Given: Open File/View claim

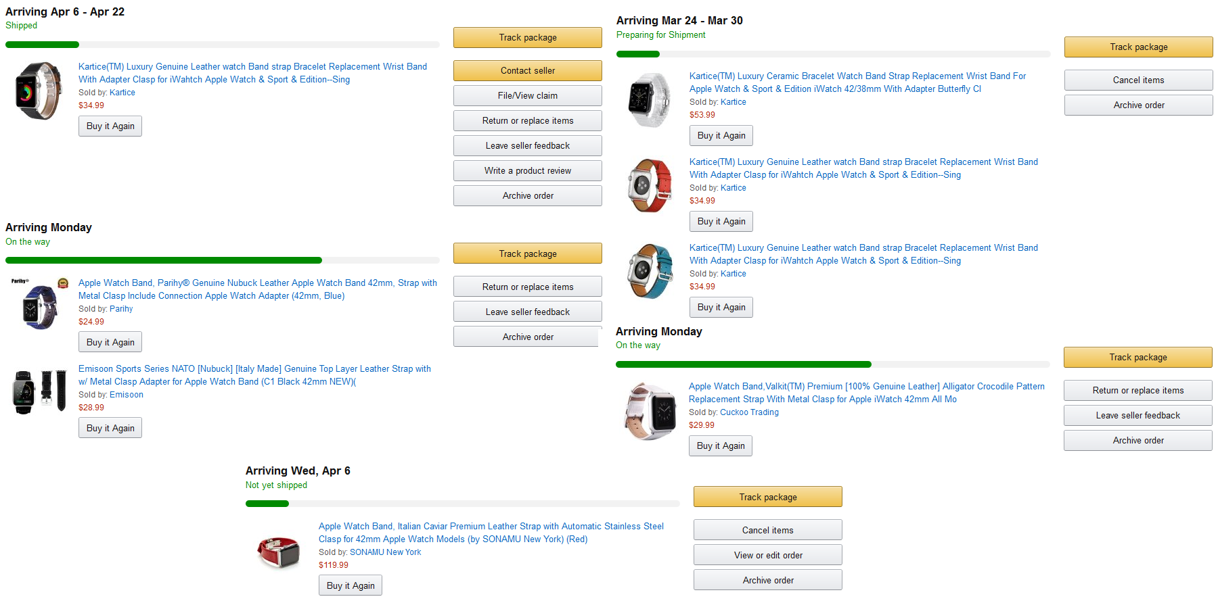Looking at the screenshot, I should [528, 95].
